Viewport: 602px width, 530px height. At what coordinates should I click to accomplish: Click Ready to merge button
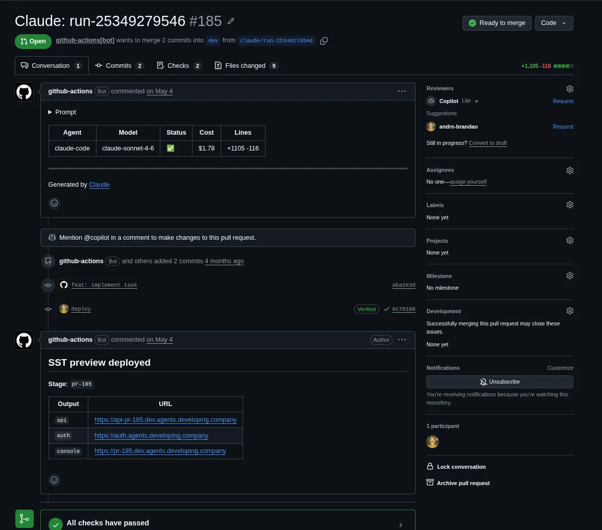[x=497, y=23]
